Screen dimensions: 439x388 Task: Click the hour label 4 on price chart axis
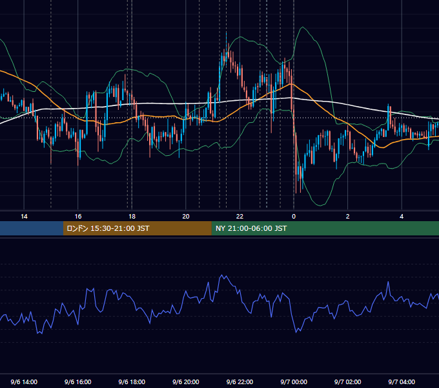(x=402, y=217)
